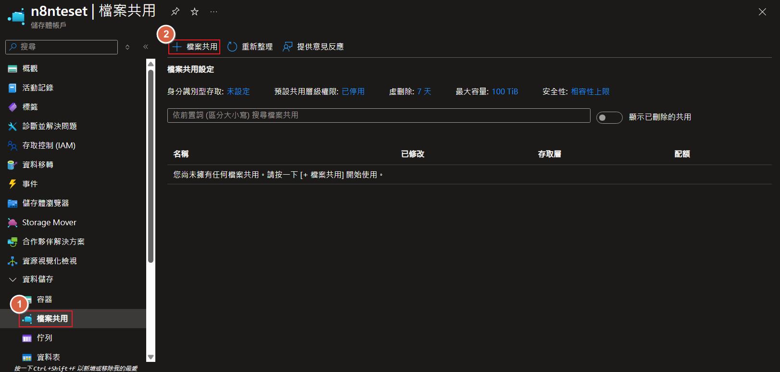Add this page to favorites with star
Viewport: 780px width, 372px height.
tap(195, 11)
